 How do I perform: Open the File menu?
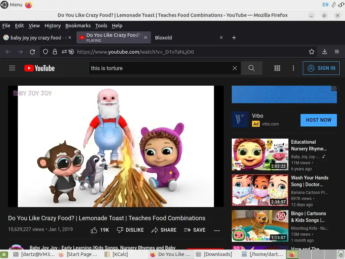6,26
